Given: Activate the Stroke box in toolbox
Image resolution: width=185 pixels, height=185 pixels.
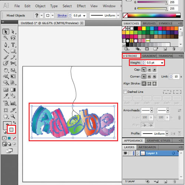Looking at the screenshot, I should [11, 129].
